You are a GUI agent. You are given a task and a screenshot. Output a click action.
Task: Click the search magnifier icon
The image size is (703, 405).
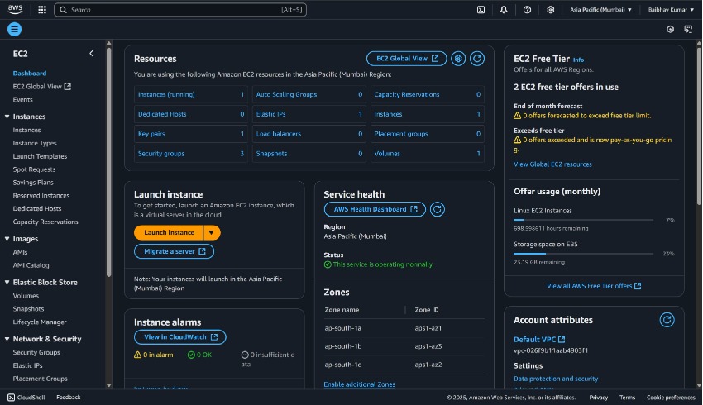63,10
